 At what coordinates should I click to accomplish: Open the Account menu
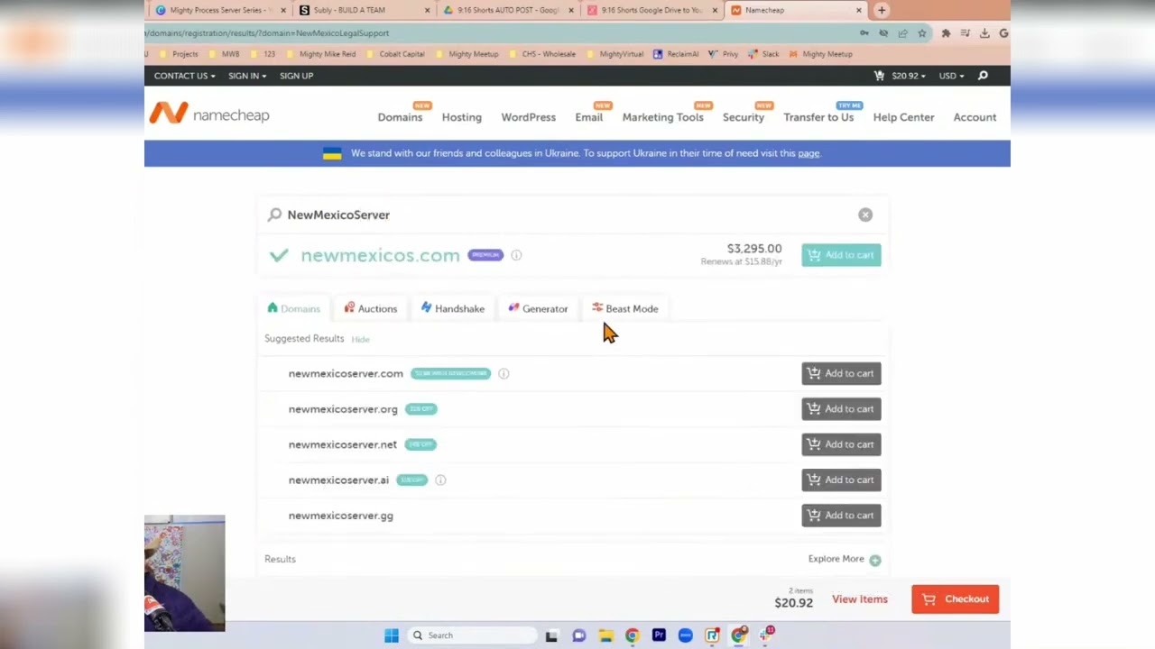pyautogui.click(x=975, y=117)
